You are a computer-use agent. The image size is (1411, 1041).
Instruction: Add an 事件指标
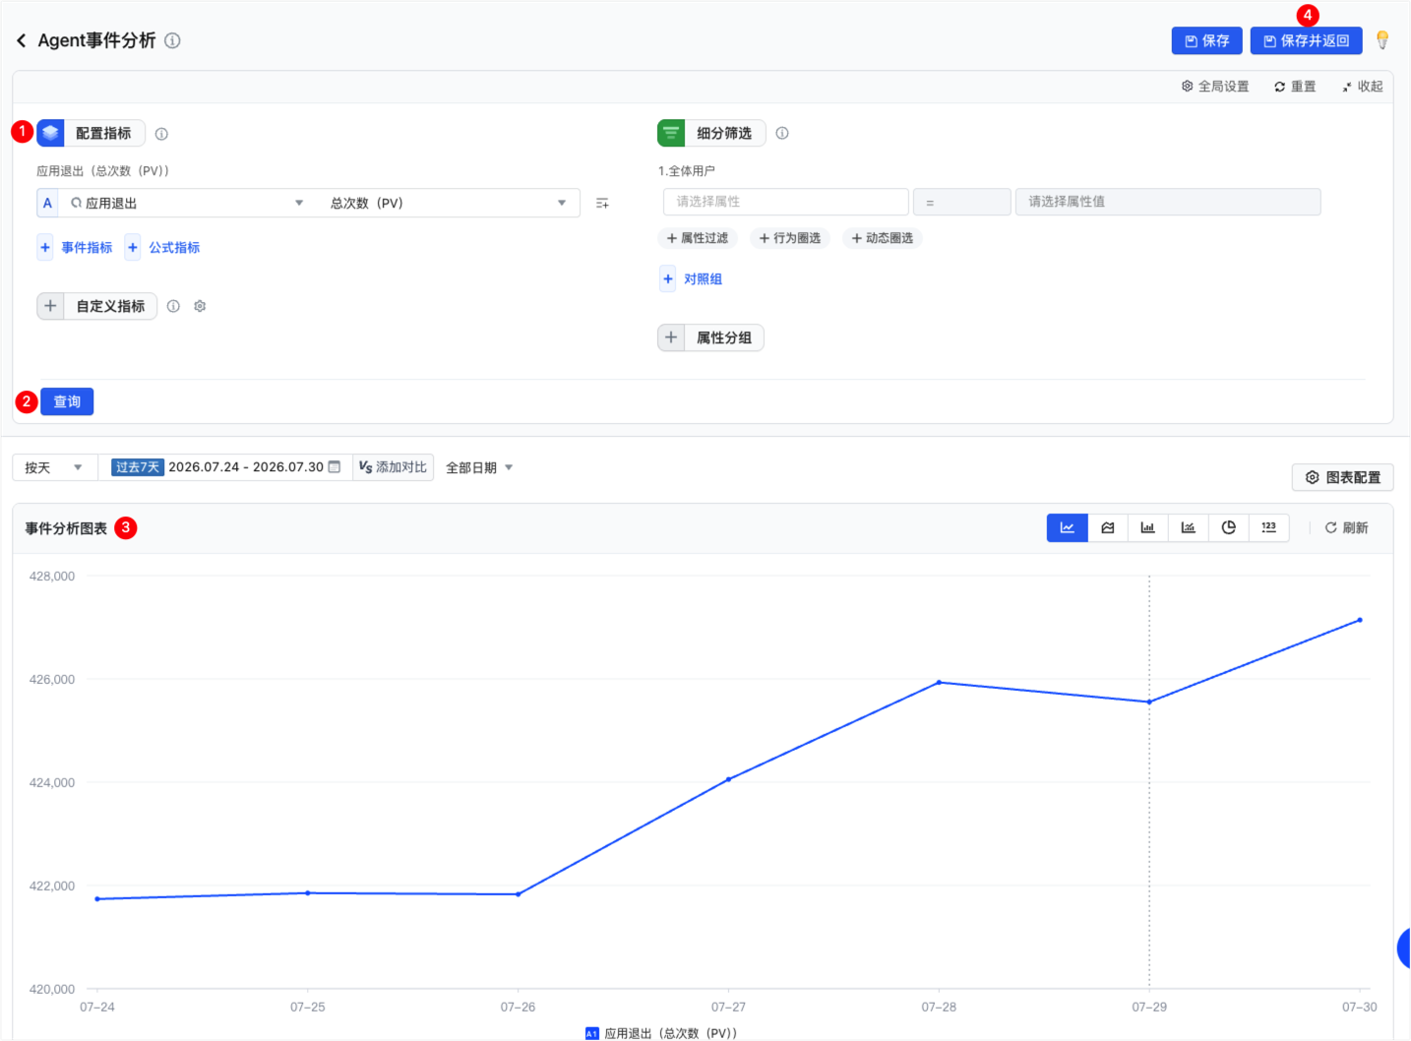pos(76,247)
